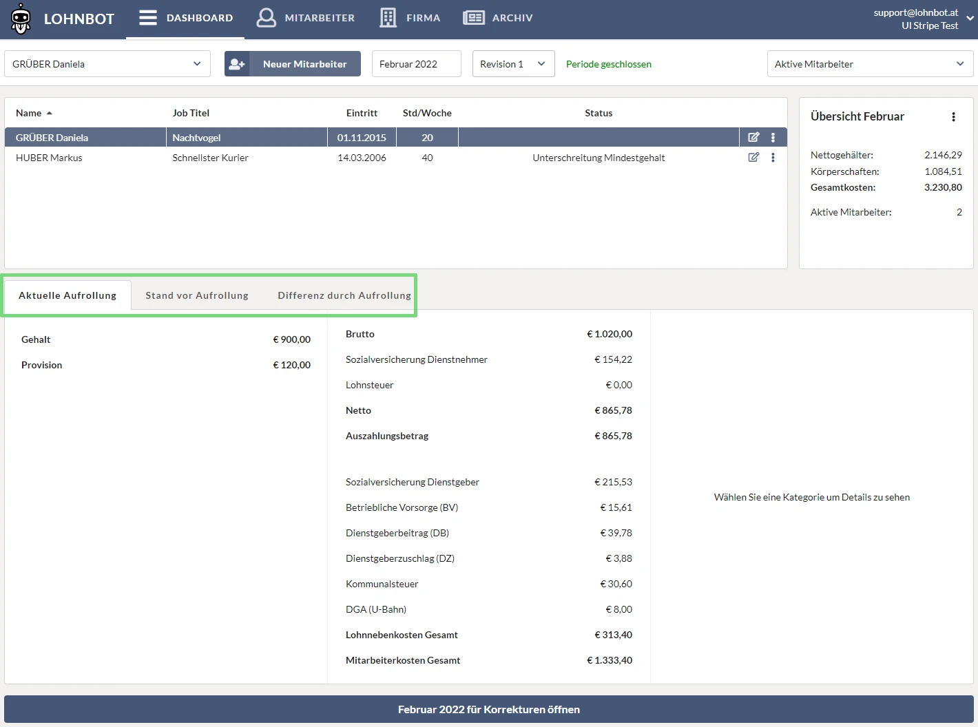Click support@lohnbot.at account label
Viewport: 978px width, 727px height.
tap(916, 12)
